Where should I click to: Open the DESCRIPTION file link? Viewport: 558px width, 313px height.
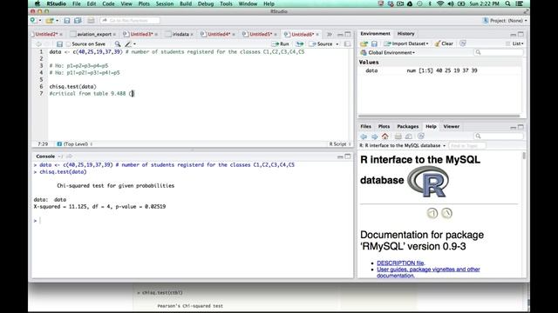(400, 263)
